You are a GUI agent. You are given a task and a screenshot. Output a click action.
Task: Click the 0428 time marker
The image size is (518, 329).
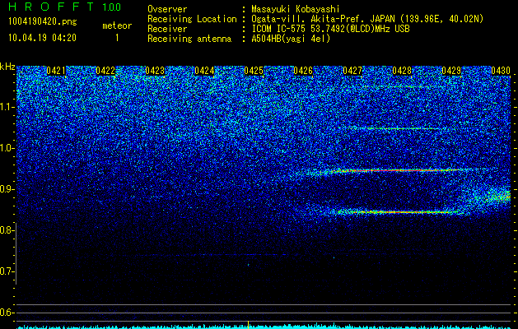(402, 71)
